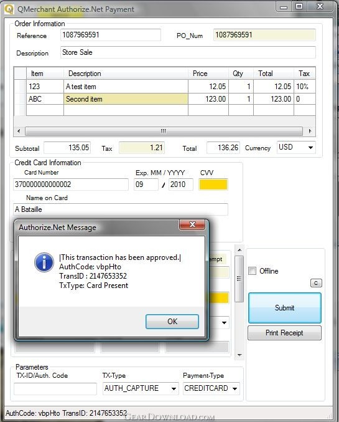Toggle the Offline checkbox
The width and height of the screenshot is (339, 422).
[252, 271]
